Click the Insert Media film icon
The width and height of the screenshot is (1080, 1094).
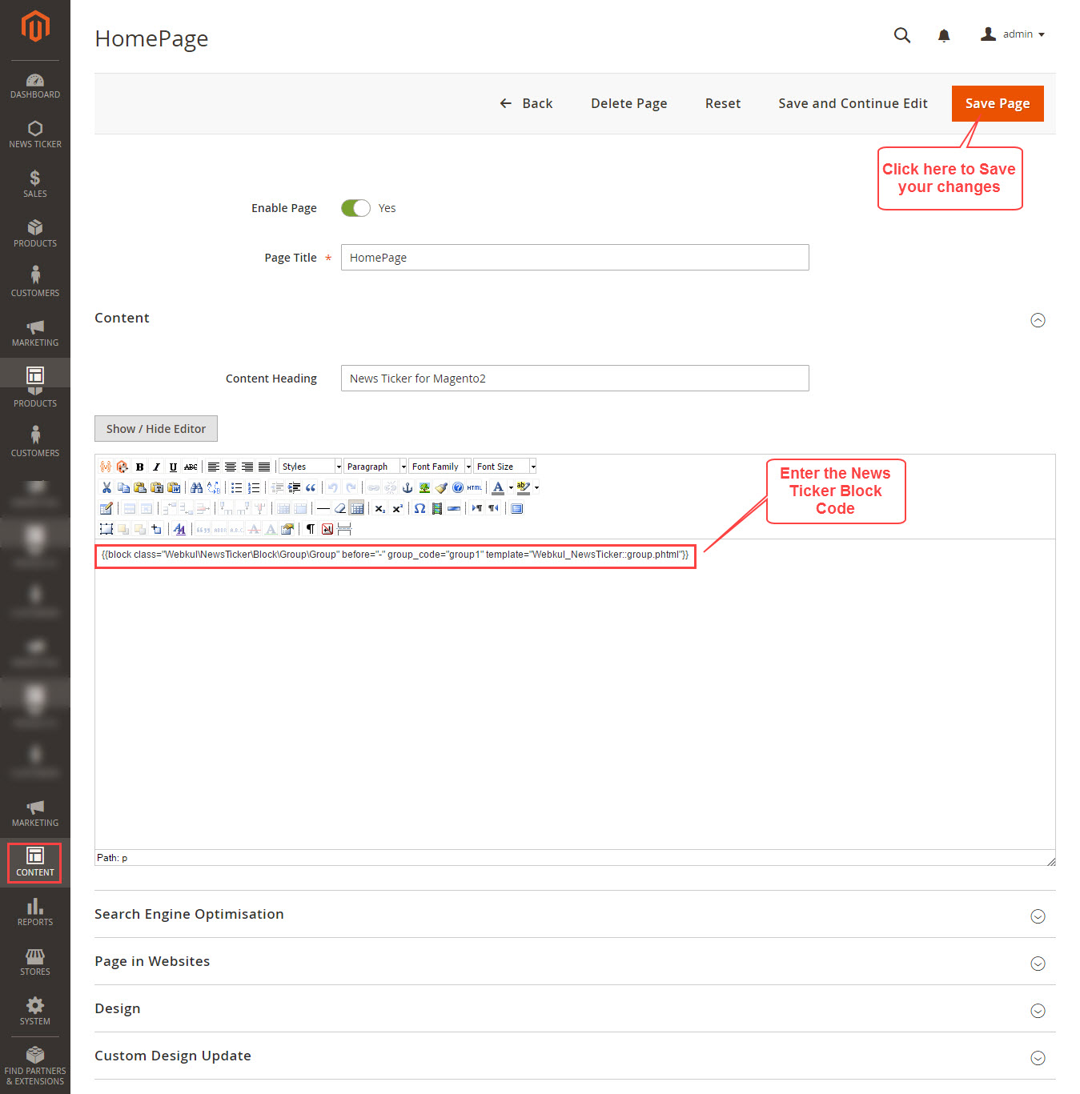[437, 508]
